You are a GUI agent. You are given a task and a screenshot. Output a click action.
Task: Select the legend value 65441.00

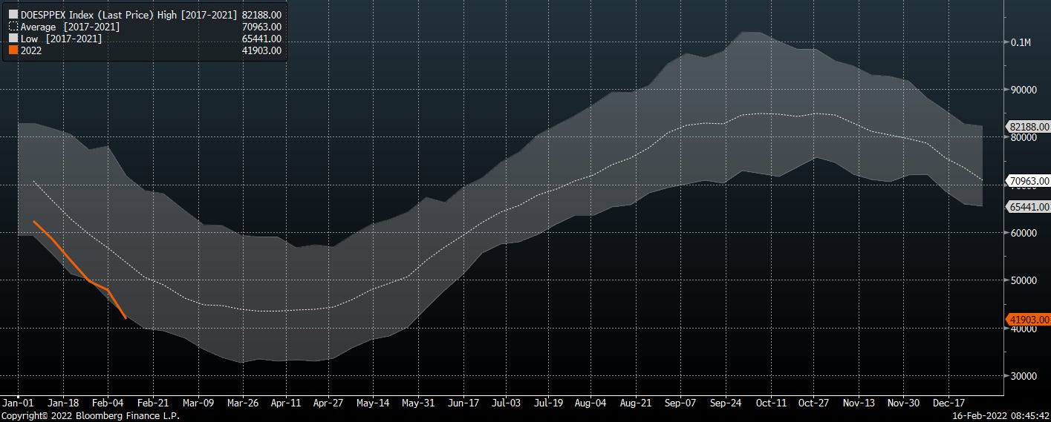[262, 39]
